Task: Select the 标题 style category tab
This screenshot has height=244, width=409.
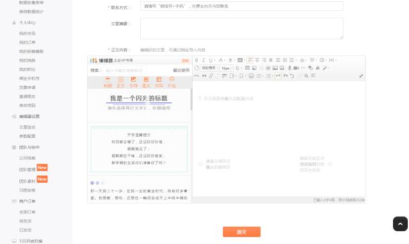Action: pyautogui.click(x=108, y=82)
